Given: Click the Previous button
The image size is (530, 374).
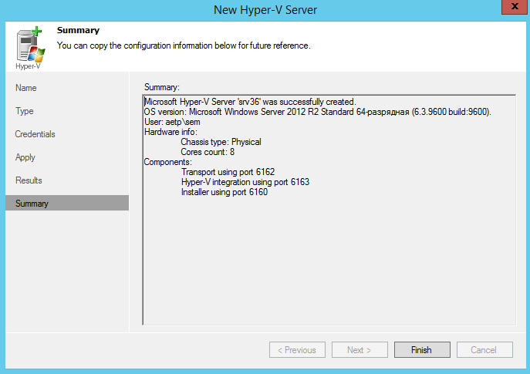Looking at the screenshot, I should (x=297, y=349).
